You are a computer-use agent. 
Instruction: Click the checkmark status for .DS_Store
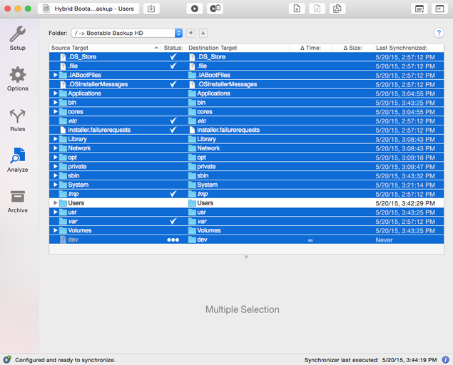pos(173,57)
